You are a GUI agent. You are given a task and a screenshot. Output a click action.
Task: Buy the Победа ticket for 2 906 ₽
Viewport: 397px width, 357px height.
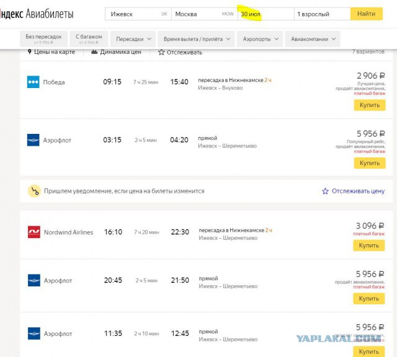coord(370,105)
